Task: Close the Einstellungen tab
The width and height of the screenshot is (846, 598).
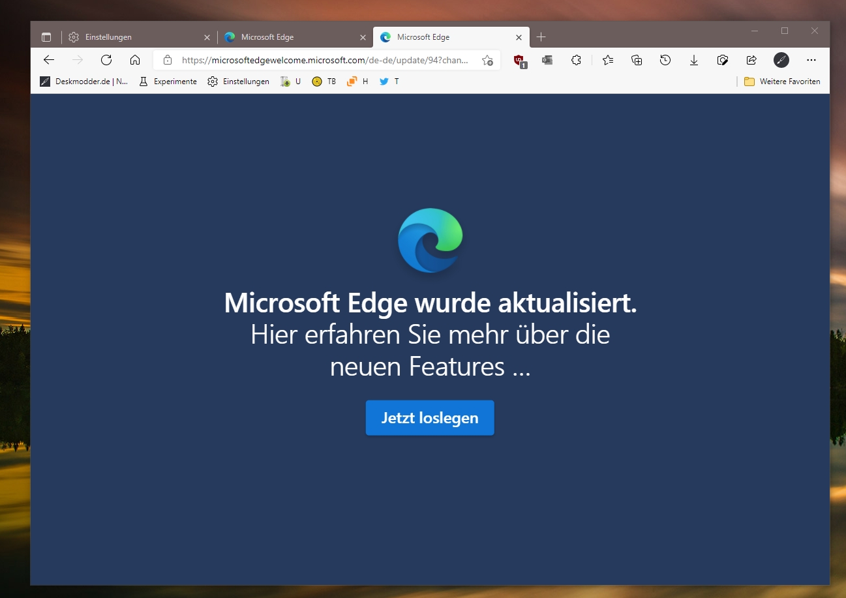Action: tap(207, 37)
